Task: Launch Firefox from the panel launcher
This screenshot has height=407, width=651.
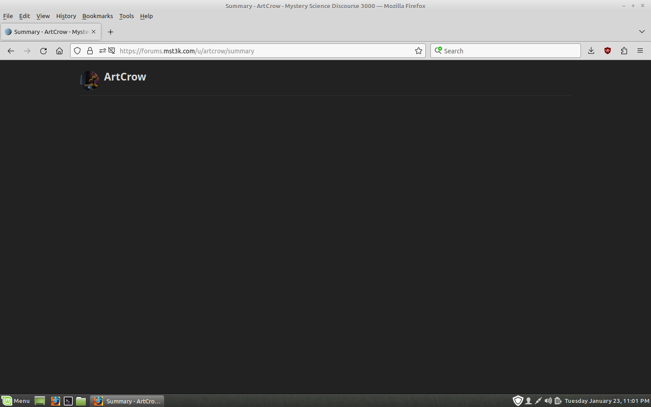Action: [x=56, y=401]
